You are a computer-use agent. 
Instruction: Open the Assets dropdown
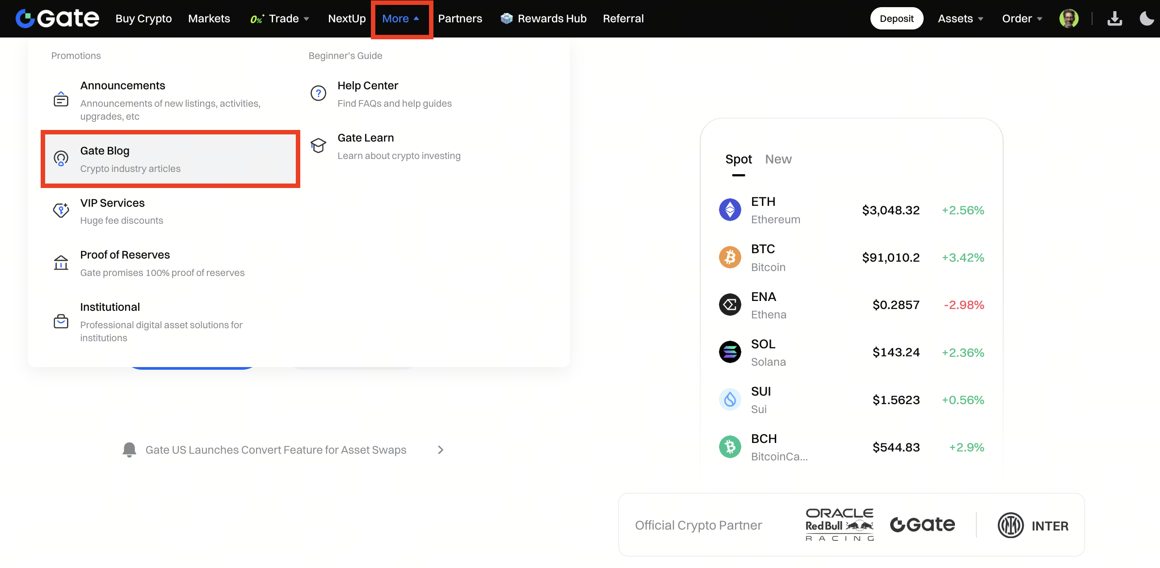pos(960,18)
